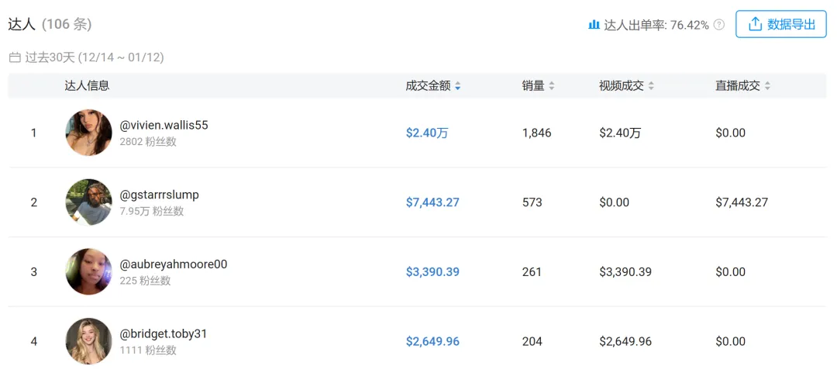The image size is (837, 373).
Task: Toggle the sort arrows on 直播成交 column
Action: coord(767,86)
